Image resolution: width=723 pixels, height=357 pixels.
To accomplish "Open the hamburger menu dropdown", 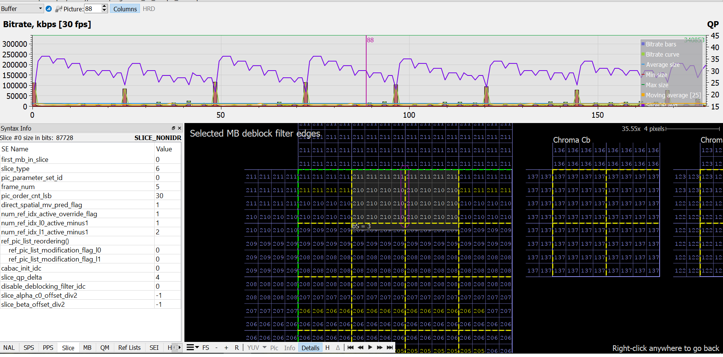I will point(192,348).
